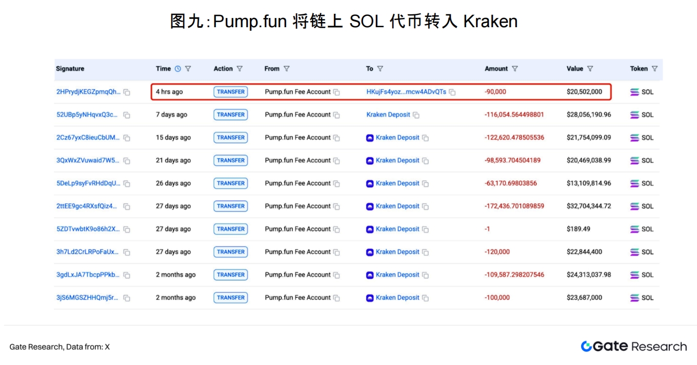Image resolution: width=697 pixels, height=365 pixels.
Task: Copy Kraken Deposit address in 15 days ago row
Action: [425, 138]
